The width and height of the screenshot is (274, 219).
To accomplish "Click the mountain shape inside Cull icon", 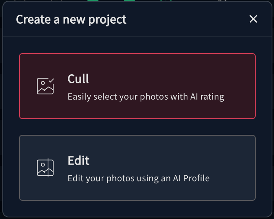I will pyautogui.click(x=45, y=89).
